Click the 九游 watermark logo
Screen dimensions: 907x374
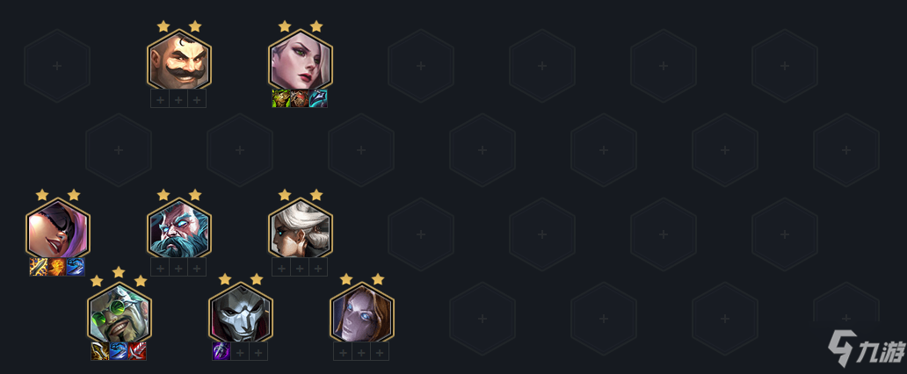[x=864, y=348]
